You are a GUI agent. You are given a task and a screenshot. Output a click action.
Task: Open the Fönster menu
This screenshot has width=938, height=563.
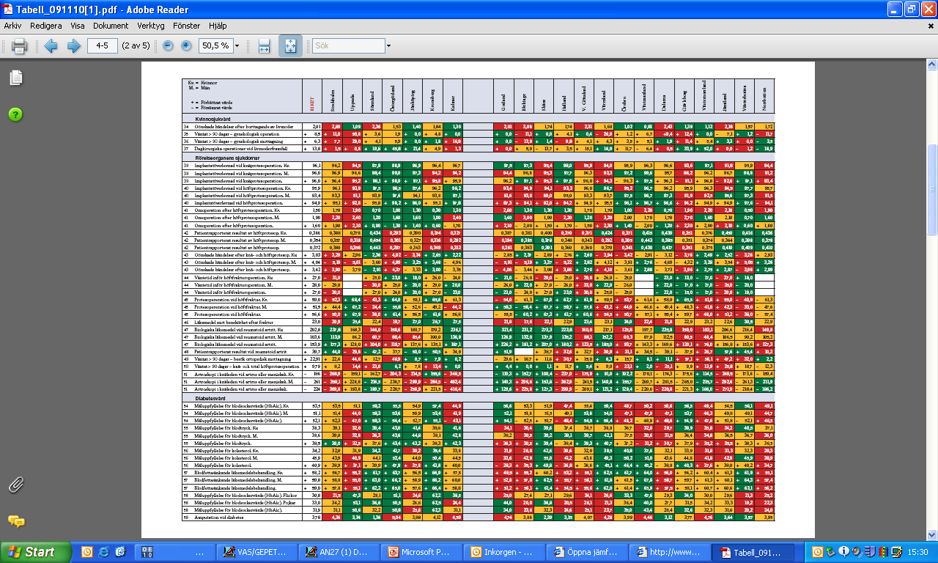click(x=187, y=25)
